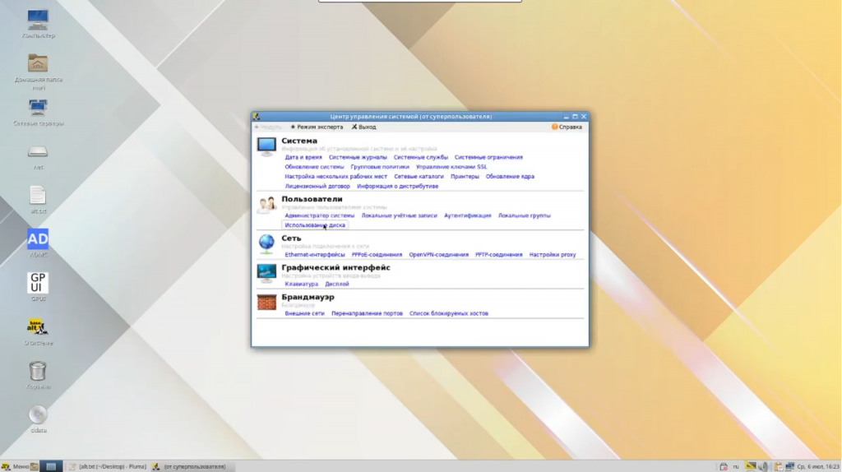Screen dimensions: 842x472
Task: Open Обновление ядра
Action: point(510,177)
